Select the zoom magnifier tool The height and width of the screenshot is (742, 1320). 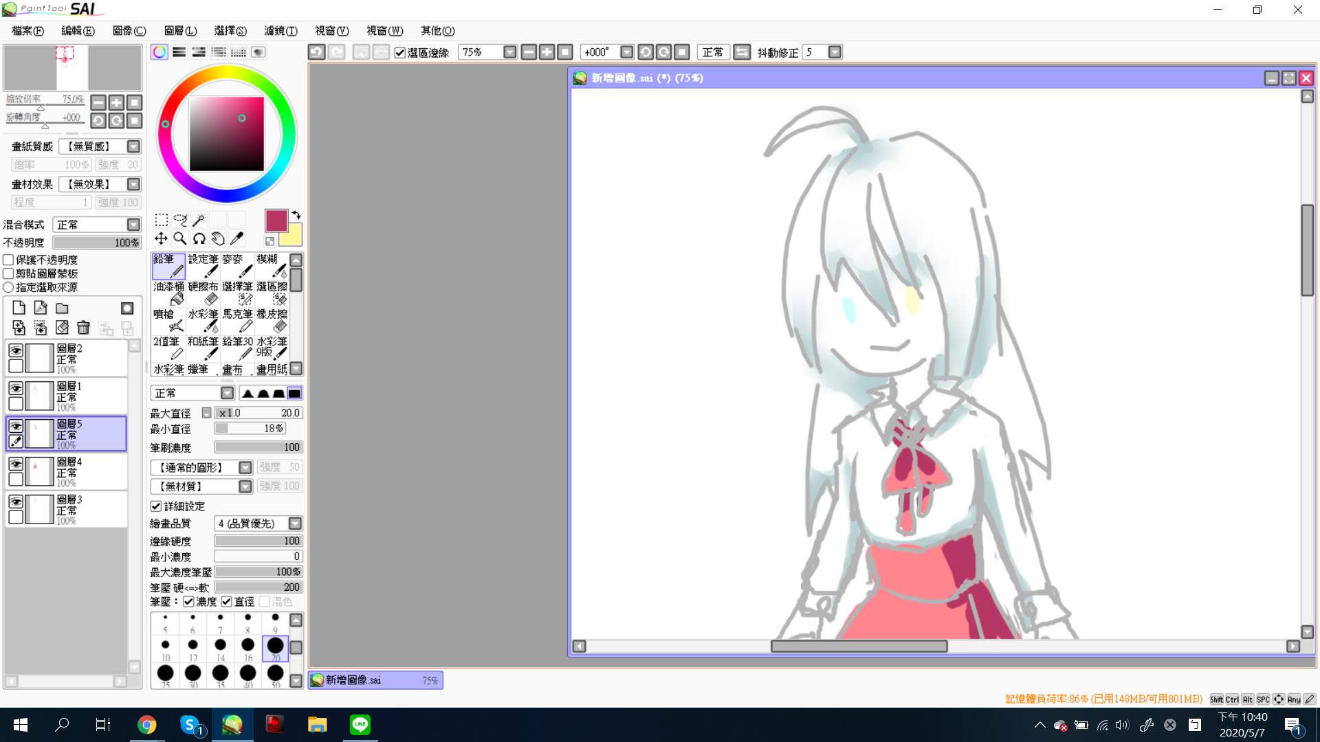[180, 238]
